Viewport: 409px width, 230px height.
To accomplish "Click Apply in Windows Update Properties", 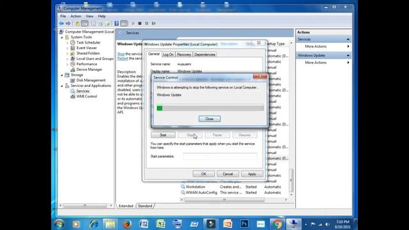I will pyautogui.click(x=252, y=174).
